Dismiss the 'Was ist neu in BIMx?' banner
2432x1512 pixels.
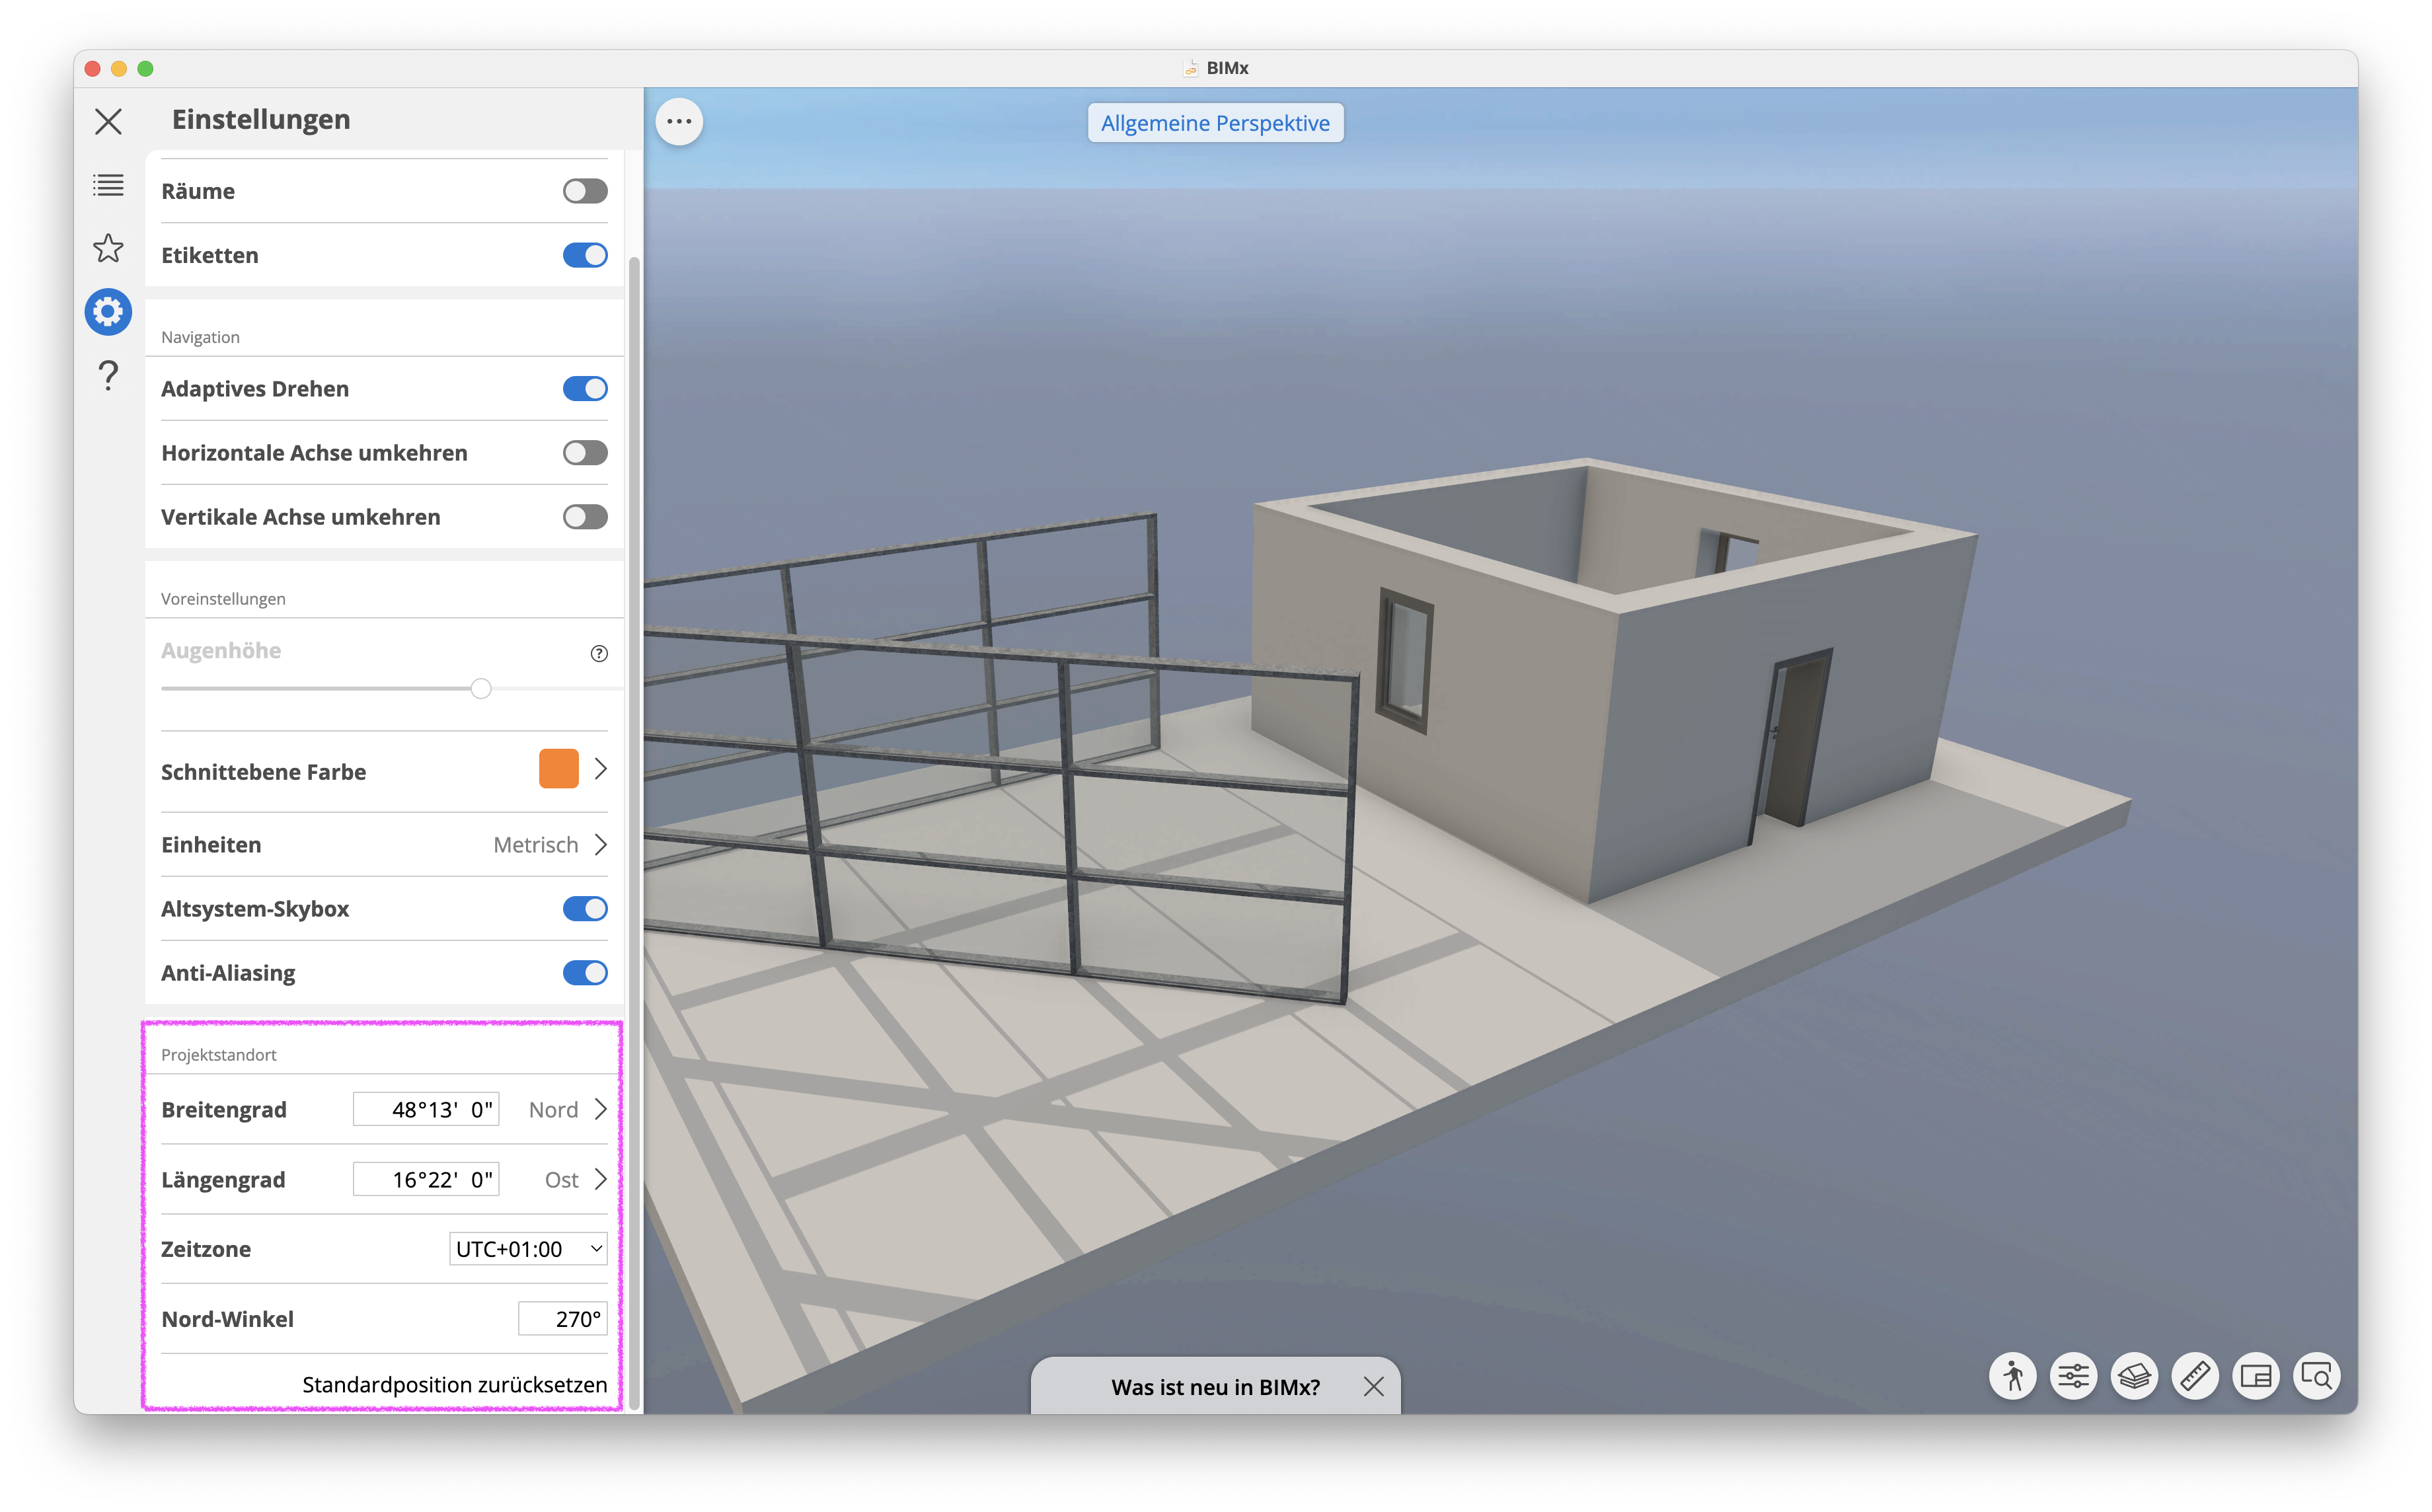[1374, 1386]
